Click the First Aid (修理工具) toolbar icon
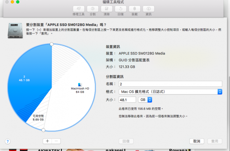 click(x=79, y=9)
